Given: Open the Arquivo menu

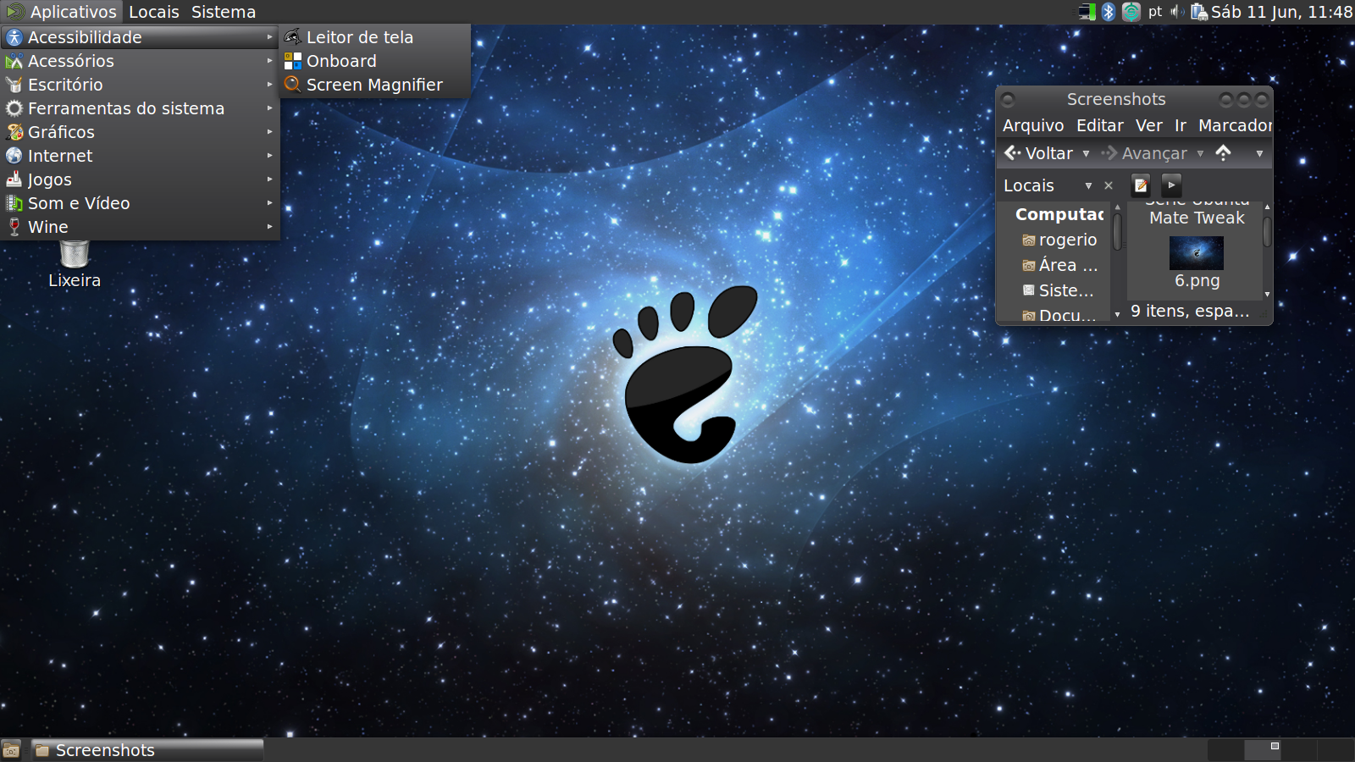Looking at the screenshot, I should pyautogui.click(x=1033, y=125).
